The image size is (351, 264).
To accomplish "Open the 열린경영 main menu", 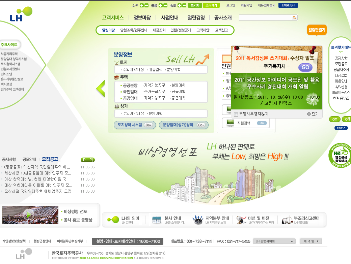I will [x=196, y=18].
